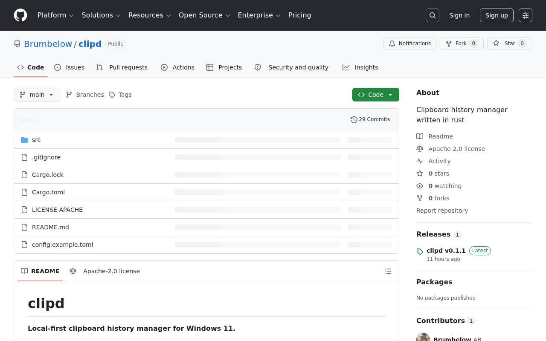
Task: Click the release tag icon beside clipd v0.1.1
Action: click(420, 251)
